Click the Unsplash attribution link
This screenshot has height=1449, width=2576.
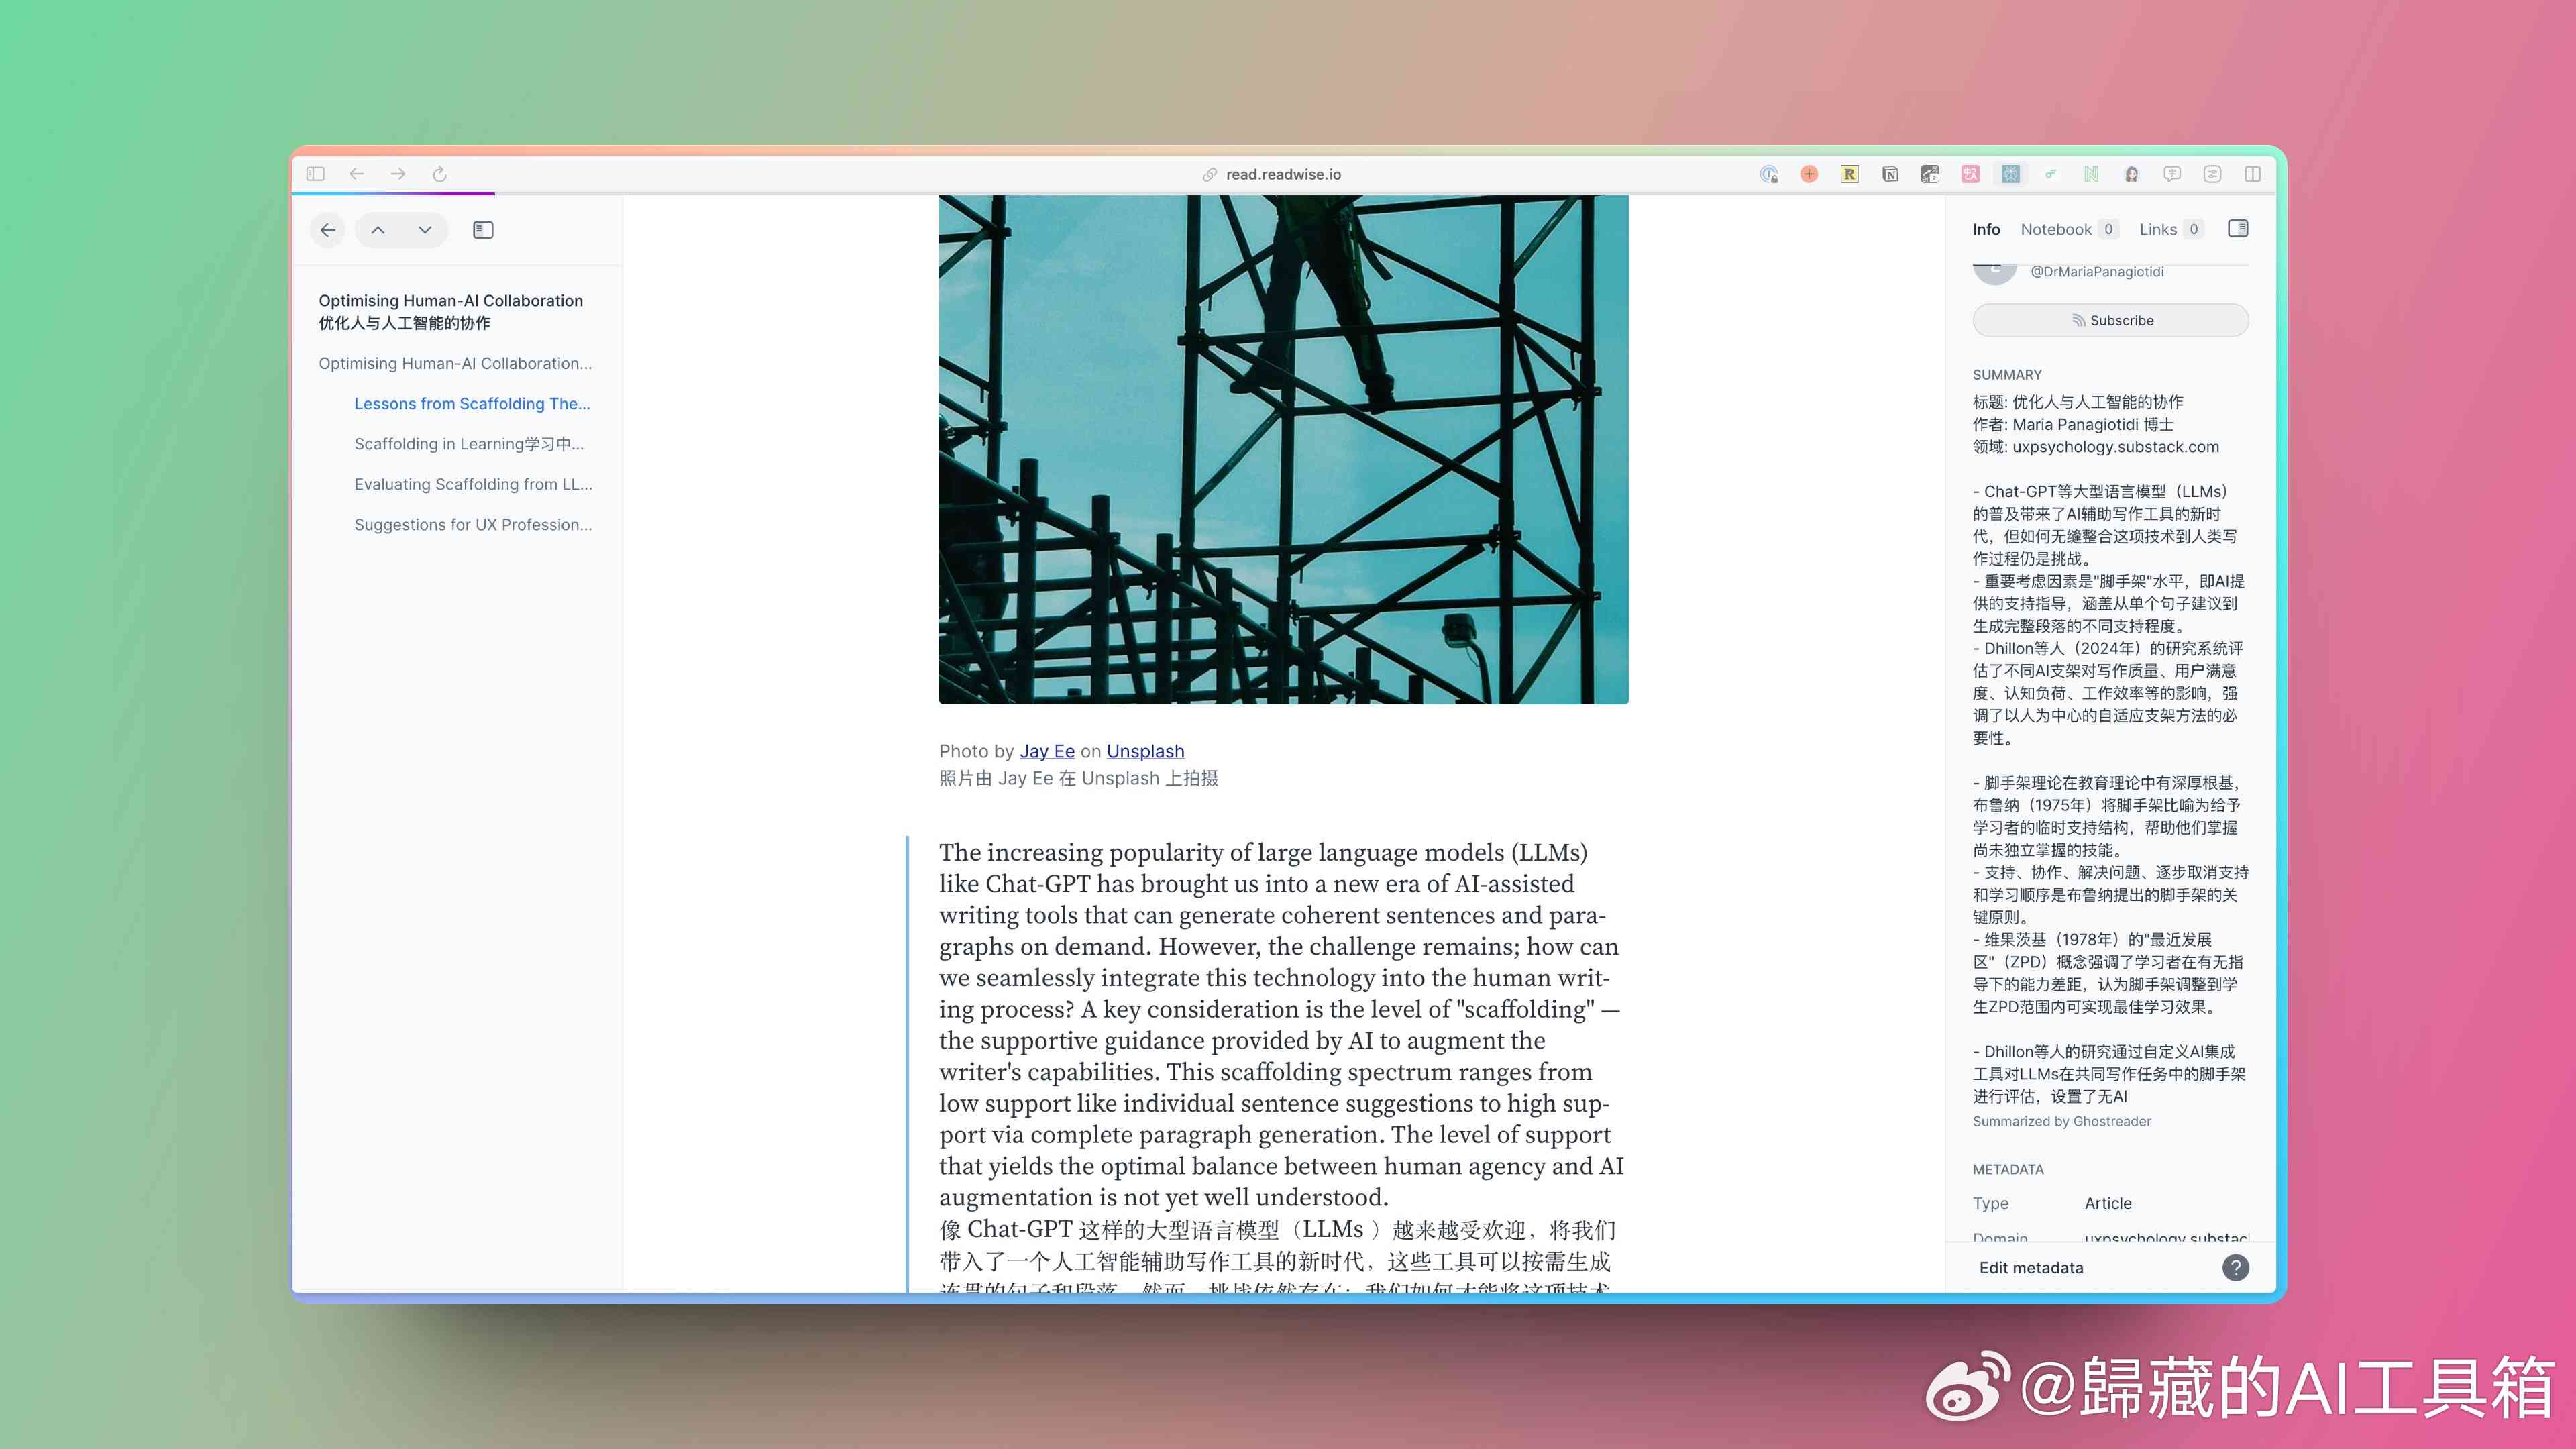click(x=1146, y=749)
